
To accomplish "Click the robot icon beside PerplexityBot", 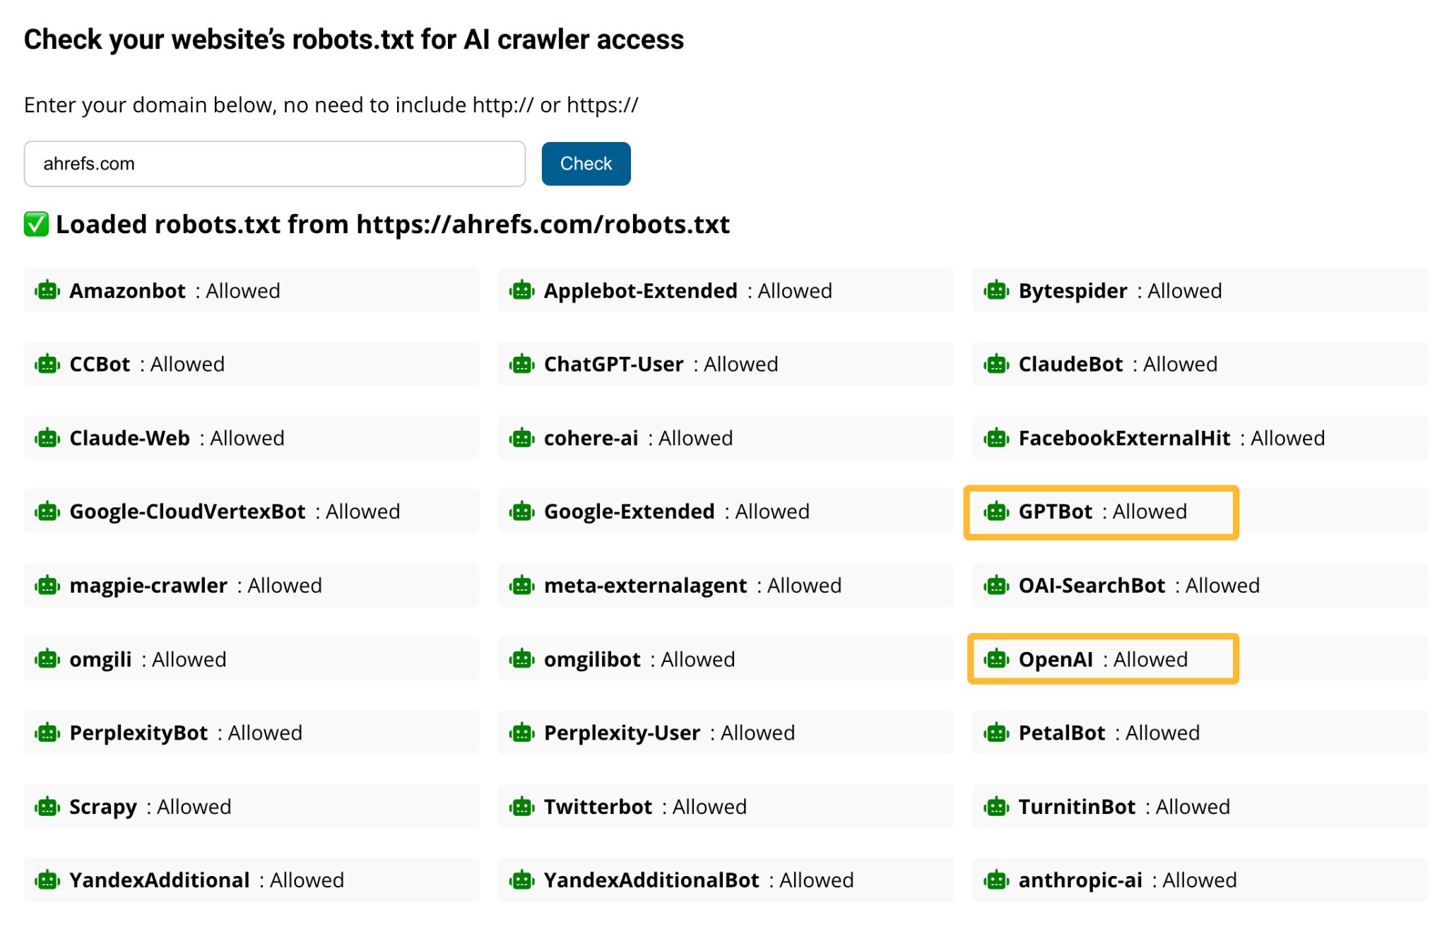I will tap(47, 733).
